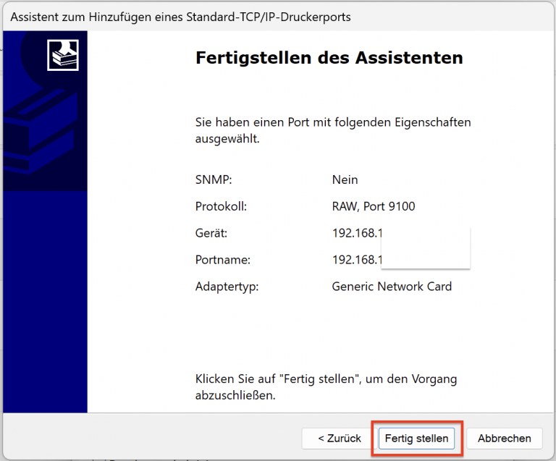Click the SNMP value "Nein"
Viewport: 556px width, 461px height.
[x=345, y=179]
